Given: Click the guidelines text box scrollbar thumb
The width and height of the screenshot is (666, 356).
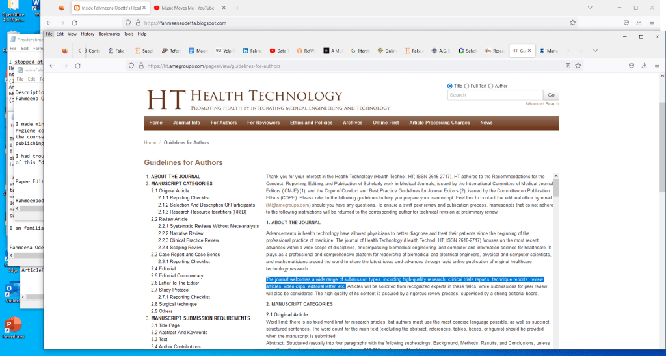Looking at the screenshot, I should tap(556, 188).
